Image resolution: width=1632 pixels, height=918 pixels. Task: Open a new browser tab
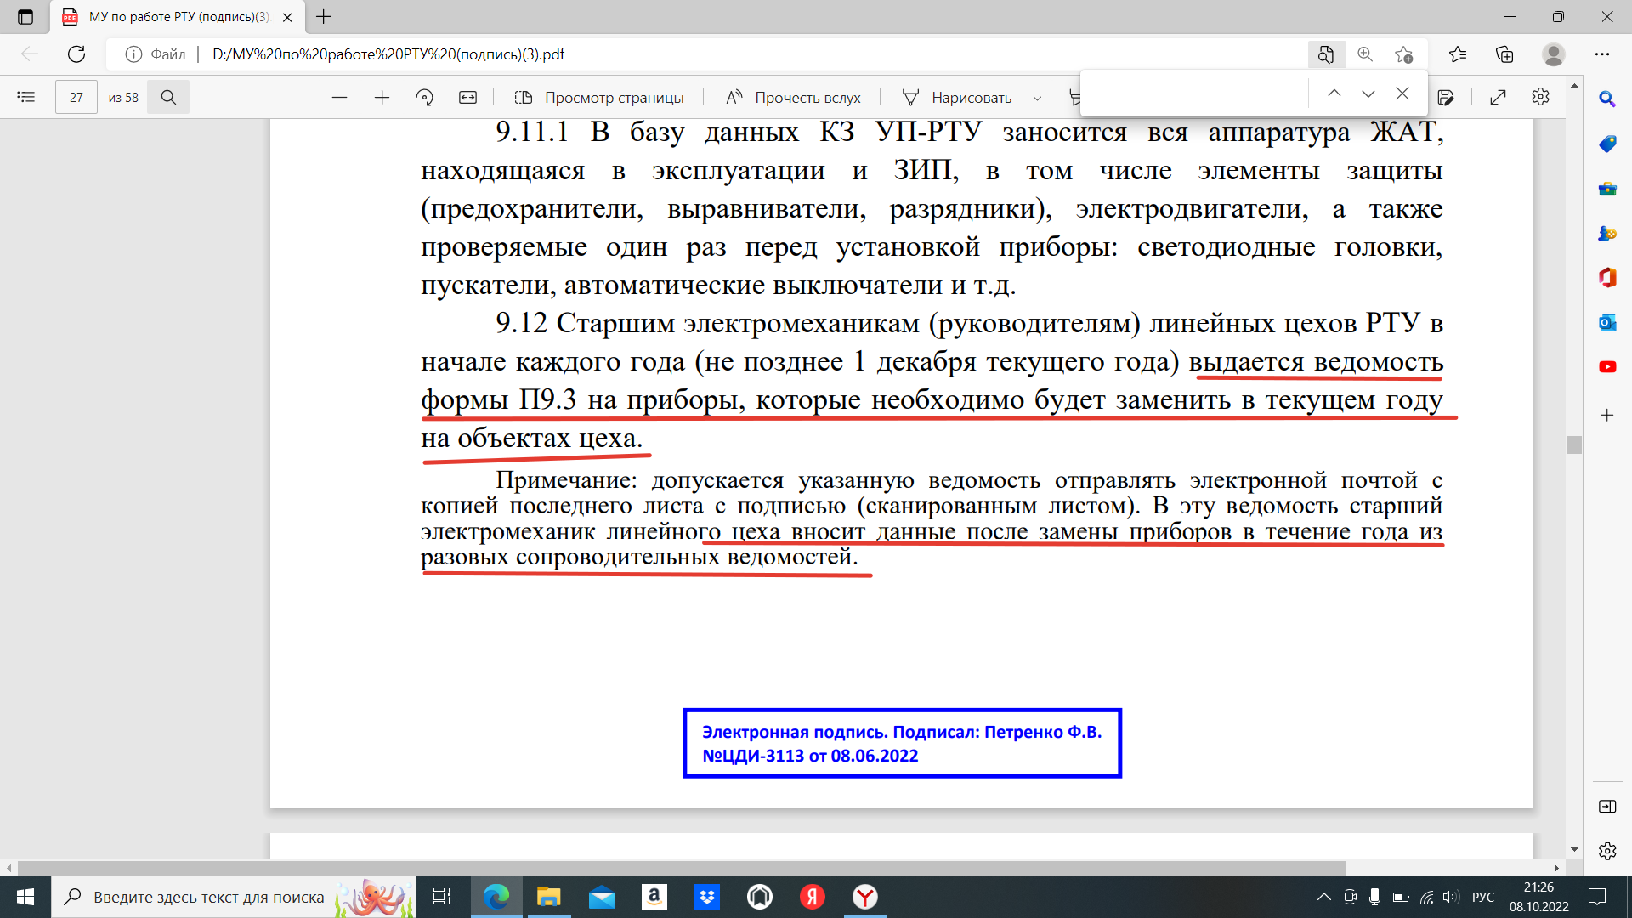[324, 16]
